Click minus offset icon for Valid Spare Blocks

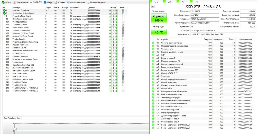(110, 22)
